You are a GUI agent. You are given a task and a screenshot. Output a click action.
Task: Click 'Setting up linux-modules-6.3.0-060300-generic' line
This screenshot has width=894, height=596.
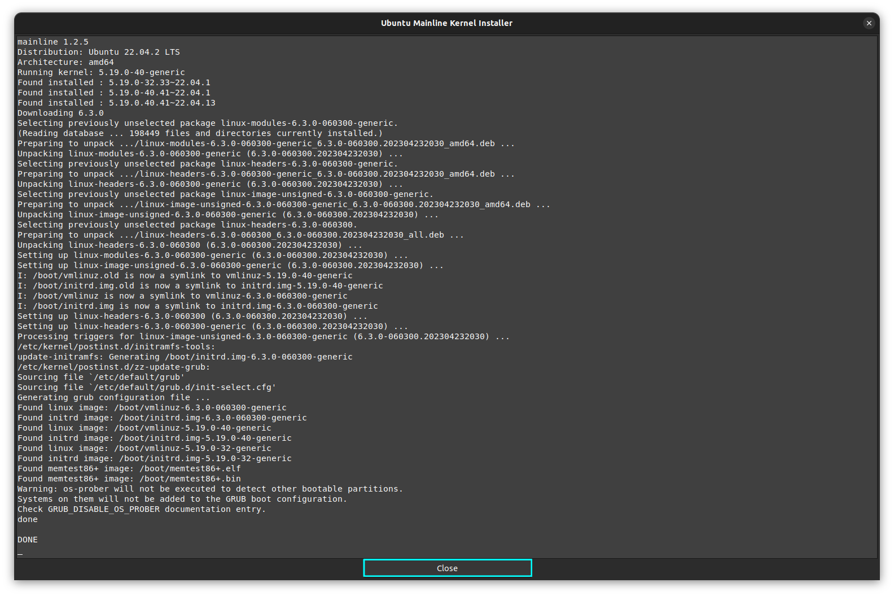tap(213, 255)
